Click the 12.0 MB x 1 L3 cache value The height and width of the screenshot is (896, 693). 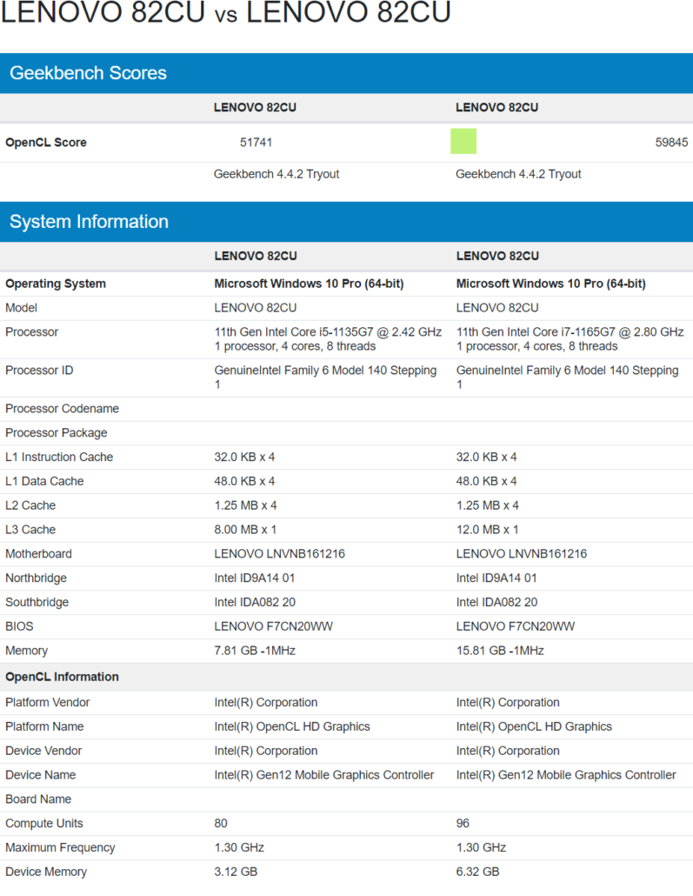[487, 530]
